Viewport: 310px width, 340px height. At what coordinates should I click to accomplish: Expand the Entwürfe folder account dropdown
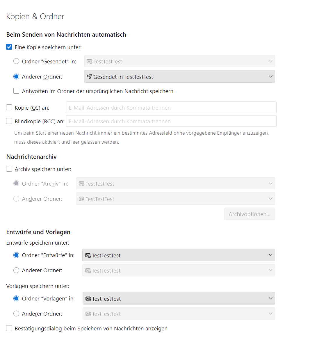179,255
